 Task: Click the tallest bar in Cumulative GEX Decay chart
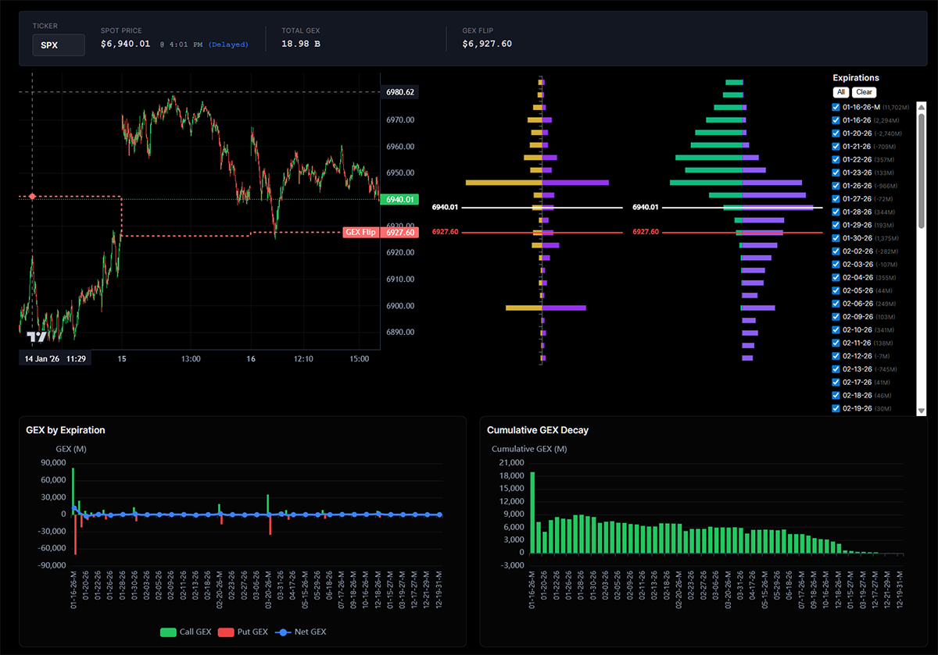coord(532,513)
